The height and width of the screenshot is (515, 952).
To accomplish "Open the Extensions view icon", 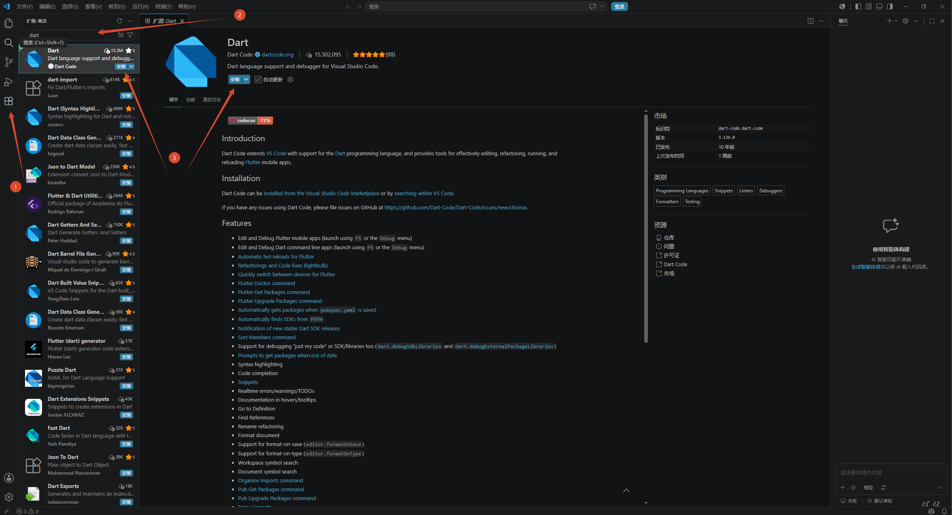I will (x=8, y=101).
